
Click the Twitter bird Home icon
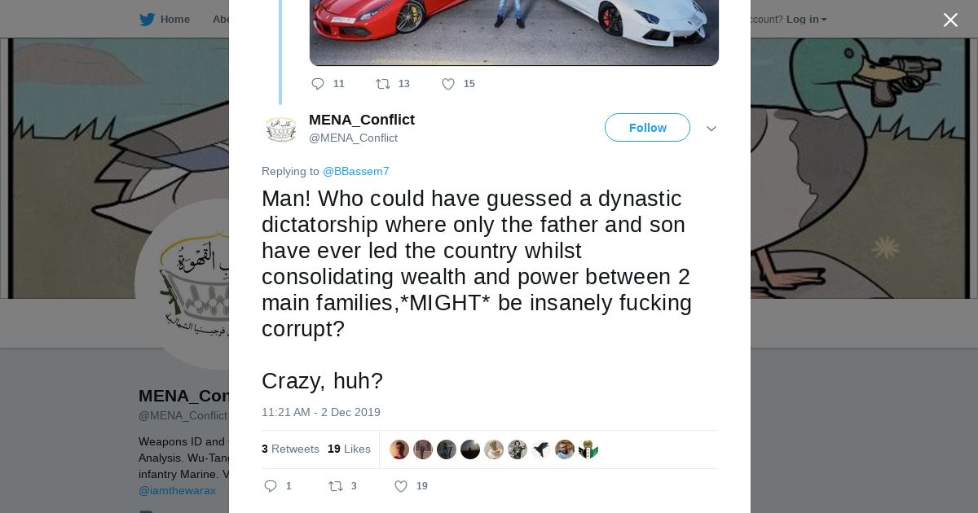(148, 20)
